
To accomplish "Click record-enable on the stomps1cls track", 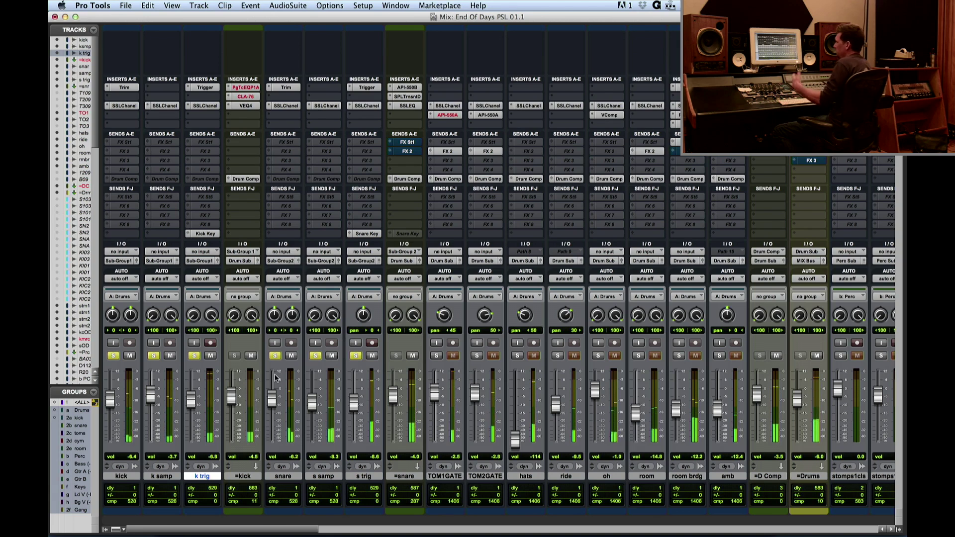I will pos(857,343).
